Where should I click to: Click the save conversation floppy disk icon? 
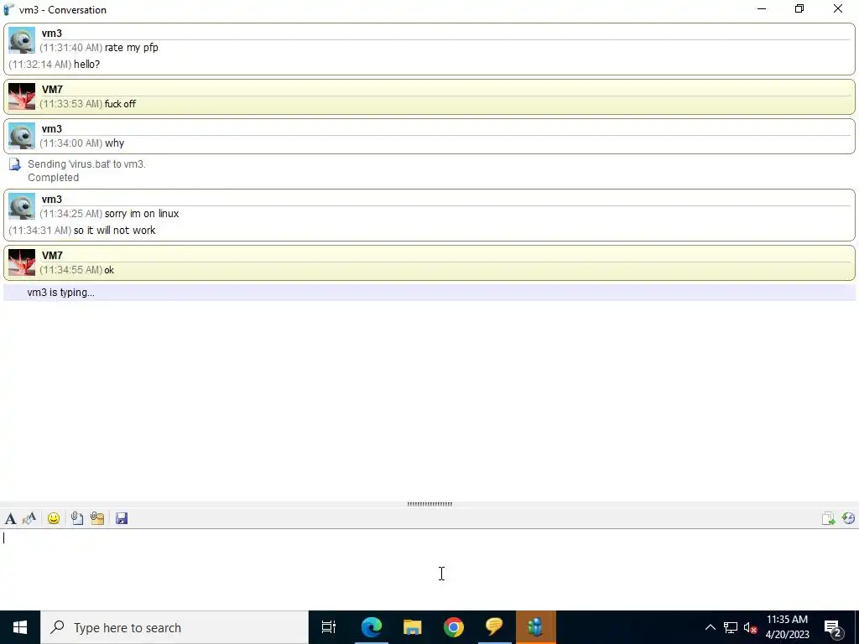click(122, 518)
